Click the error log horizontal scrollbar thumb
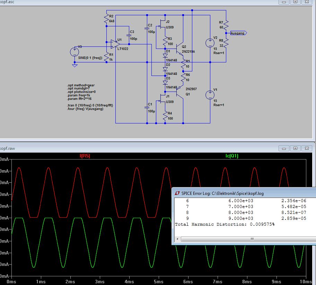The width and height of the screenshot is (316, 285). pyautogui.click(x=252, y=239)
